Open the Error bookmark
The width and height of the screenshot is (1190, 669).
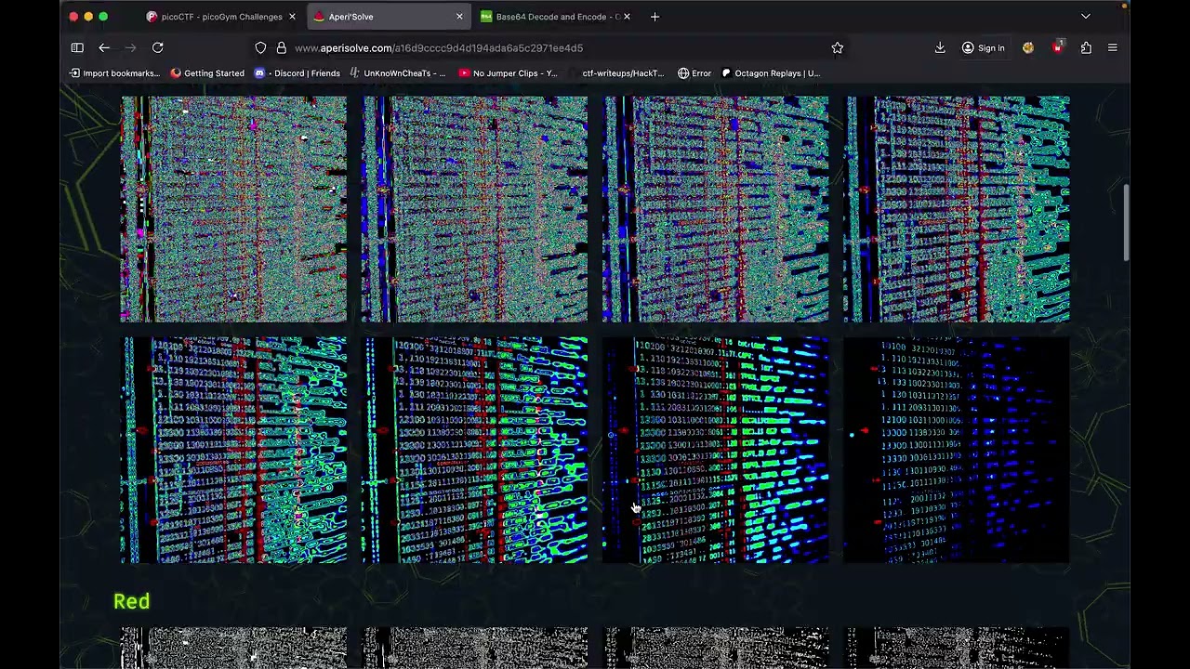694,73
